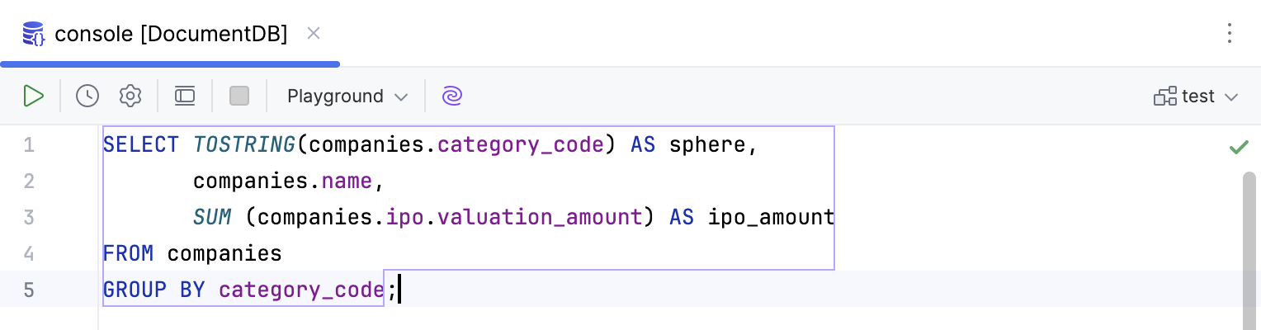The width and height of the screenshot is (1261, 330).
Task: Place cursor on TOSTRING function name
Action: [x=243, y=145]
